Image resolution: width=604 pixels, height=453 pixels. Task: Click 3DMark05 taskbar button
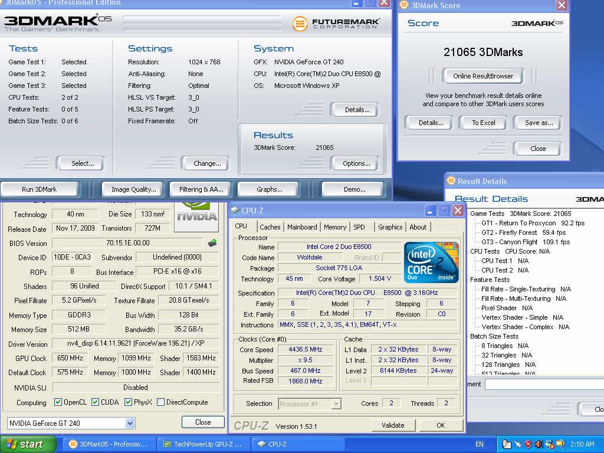tap(108, 444)
